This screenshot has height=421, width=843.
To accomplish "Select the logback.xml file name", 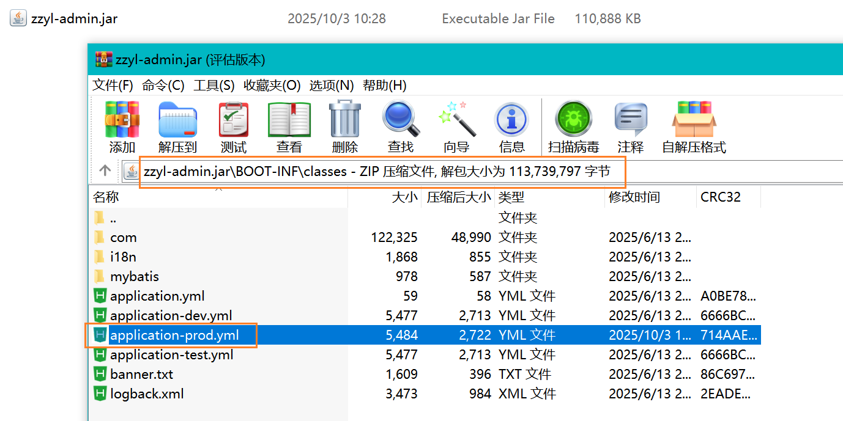I will pyautogui.click(x=147, y=394).
